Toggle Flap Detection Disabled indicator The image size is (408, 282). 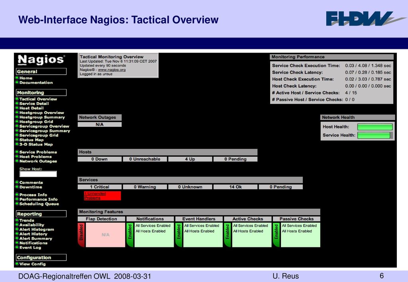(81, 235)
